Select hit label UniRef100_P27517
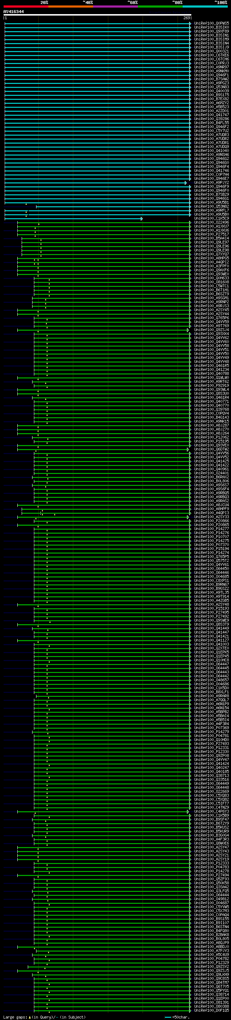This screenshot has height=1020, width=231. [212, 234]
